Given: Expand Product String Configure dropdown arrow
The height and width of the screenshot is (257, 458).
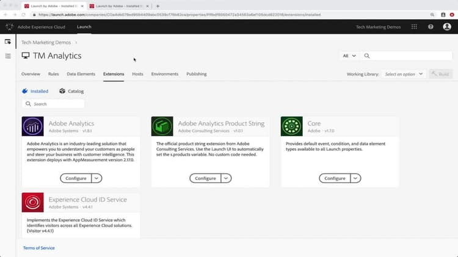Looking at the screenshot, I should click(226, 178).
